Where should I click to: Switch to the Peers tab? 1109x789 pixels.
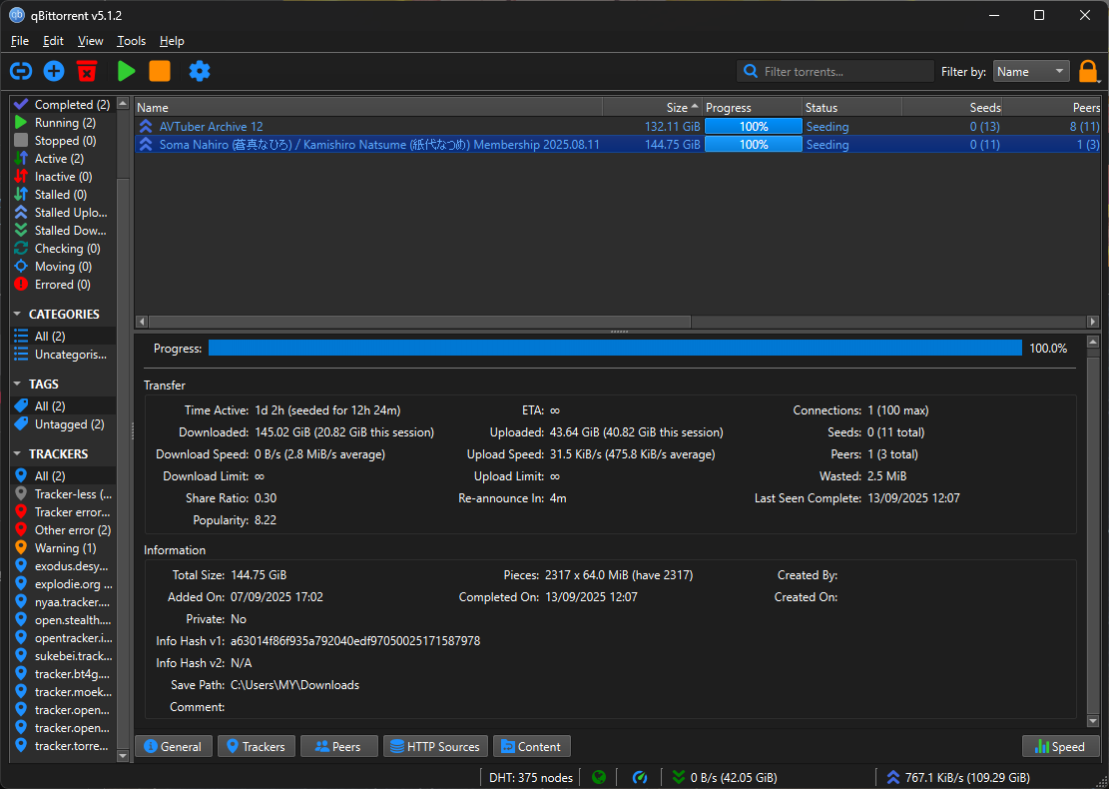tap(338, 746)
